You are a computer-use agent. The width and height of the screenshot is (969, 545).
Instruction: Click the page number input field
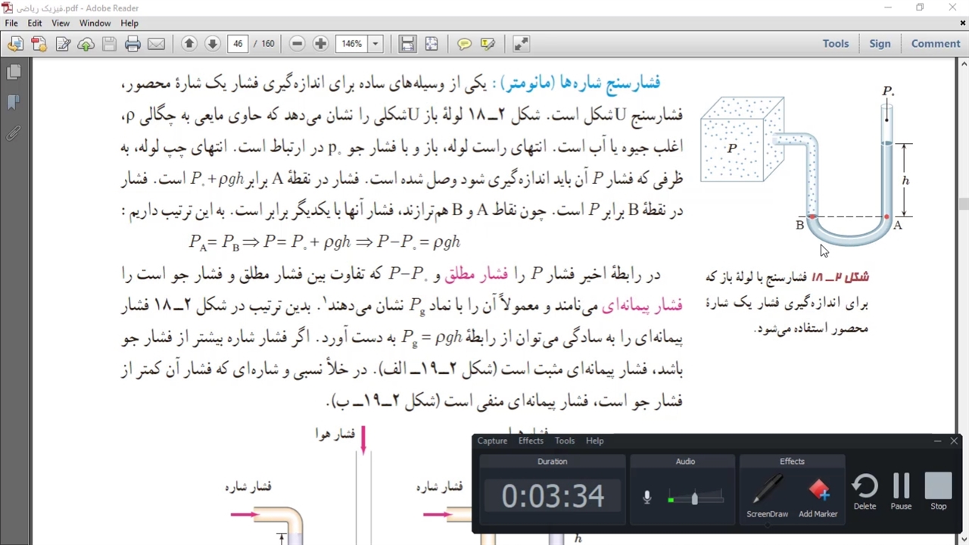point(238,44)
